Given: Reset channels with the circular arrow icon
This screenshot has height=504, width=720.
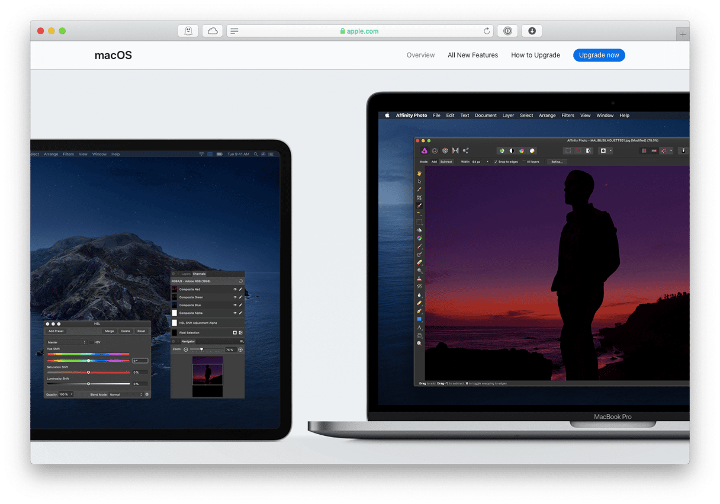Looking at the screenshot, I should click(x=241, y=281).
